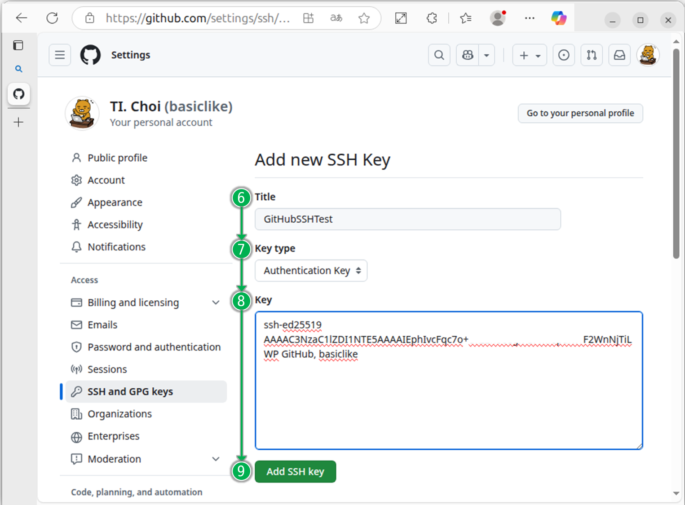Launch Copilot from the browser toolbar
This screenshot has height=505, width=685.
pos(559,18)
